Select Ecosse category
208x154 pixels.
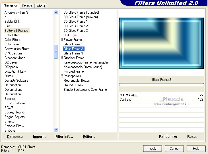10,99
